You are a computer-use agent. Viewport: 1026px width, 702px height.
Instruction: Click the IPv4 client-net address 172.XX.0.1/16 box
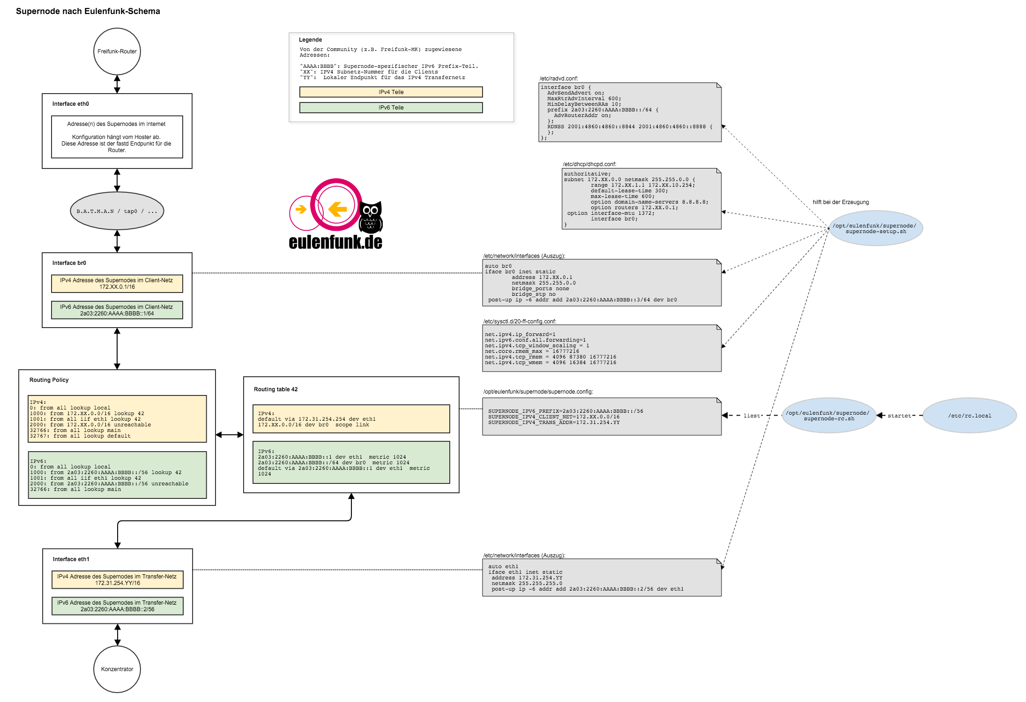(117, 284)
